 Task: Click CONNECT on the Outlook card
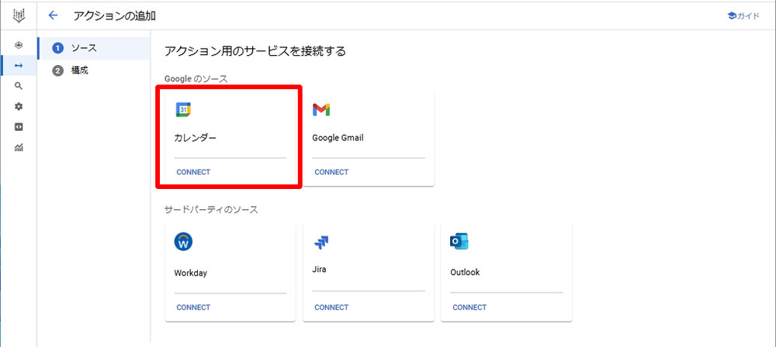[469, 307]
